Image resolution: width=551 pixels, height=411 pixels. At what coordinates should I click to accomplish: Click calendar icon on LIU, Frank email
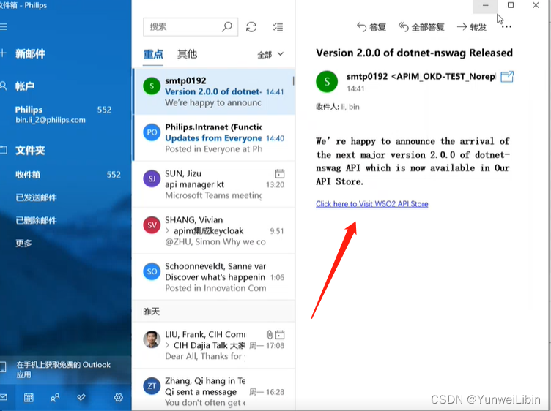(x=280, y=334)
